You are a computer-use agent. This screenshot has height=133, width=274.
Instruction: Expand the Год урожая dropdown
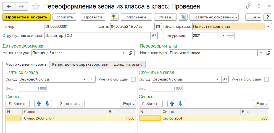pyautogui.click(x=223, y=35)
